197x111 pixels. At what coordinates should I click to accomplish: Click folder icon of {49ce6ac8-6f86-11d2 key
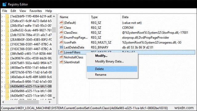pyautogui.click(x=7, y=81)
